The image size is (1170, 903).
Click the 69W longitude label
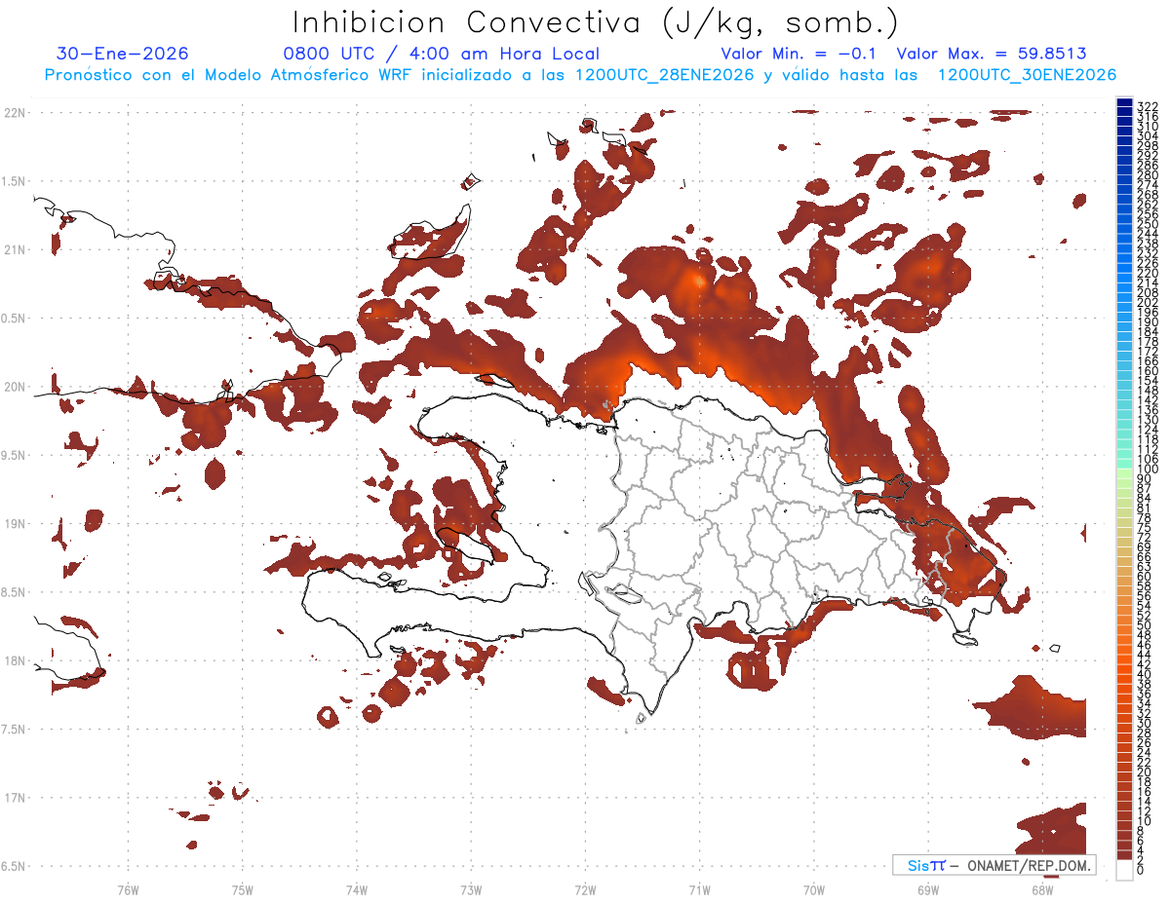point(928,888)
